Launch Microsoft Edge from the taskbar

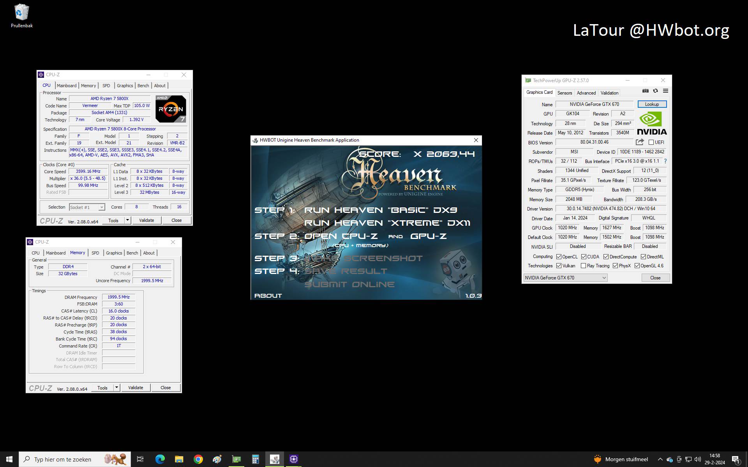point(160,459)
